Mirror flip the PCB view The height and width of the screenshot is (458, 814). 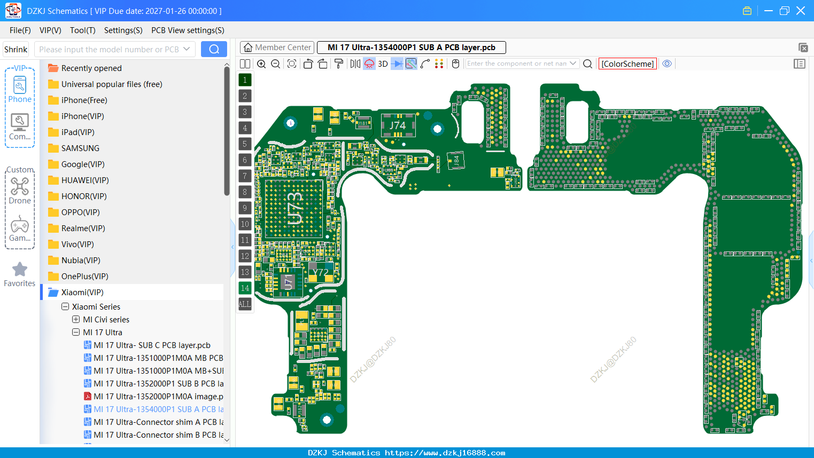point(355,64)
